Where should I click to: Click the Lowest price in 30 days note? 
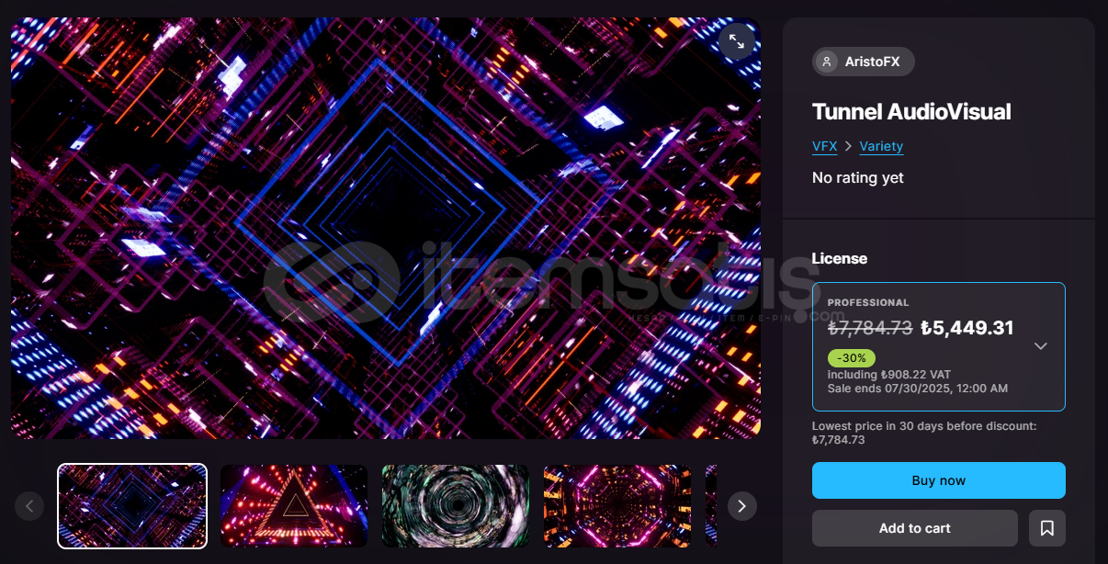pyautogui.click(x=924, y=433)
